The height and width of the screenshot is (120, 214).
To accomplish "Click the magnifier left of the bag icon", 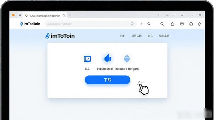I will click(x=162, y=24).
